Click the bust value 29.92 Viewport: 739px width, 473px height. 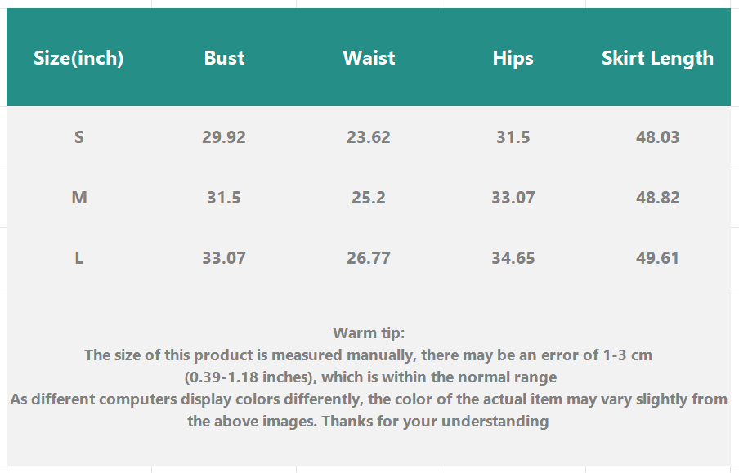(224, 137)
